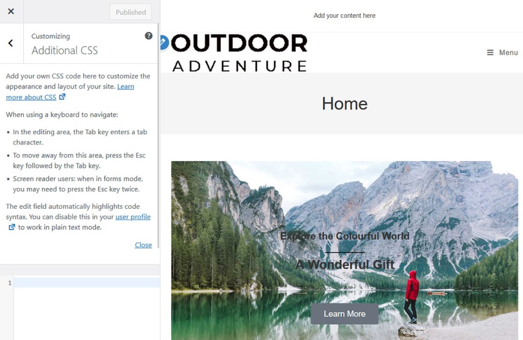Collapse help text with the Close link
Screen dimensions: 523x340
[143, 245]
